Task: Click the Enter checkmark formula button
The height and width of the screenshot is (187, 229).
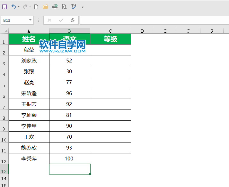Action: click(x=61, y=20)
